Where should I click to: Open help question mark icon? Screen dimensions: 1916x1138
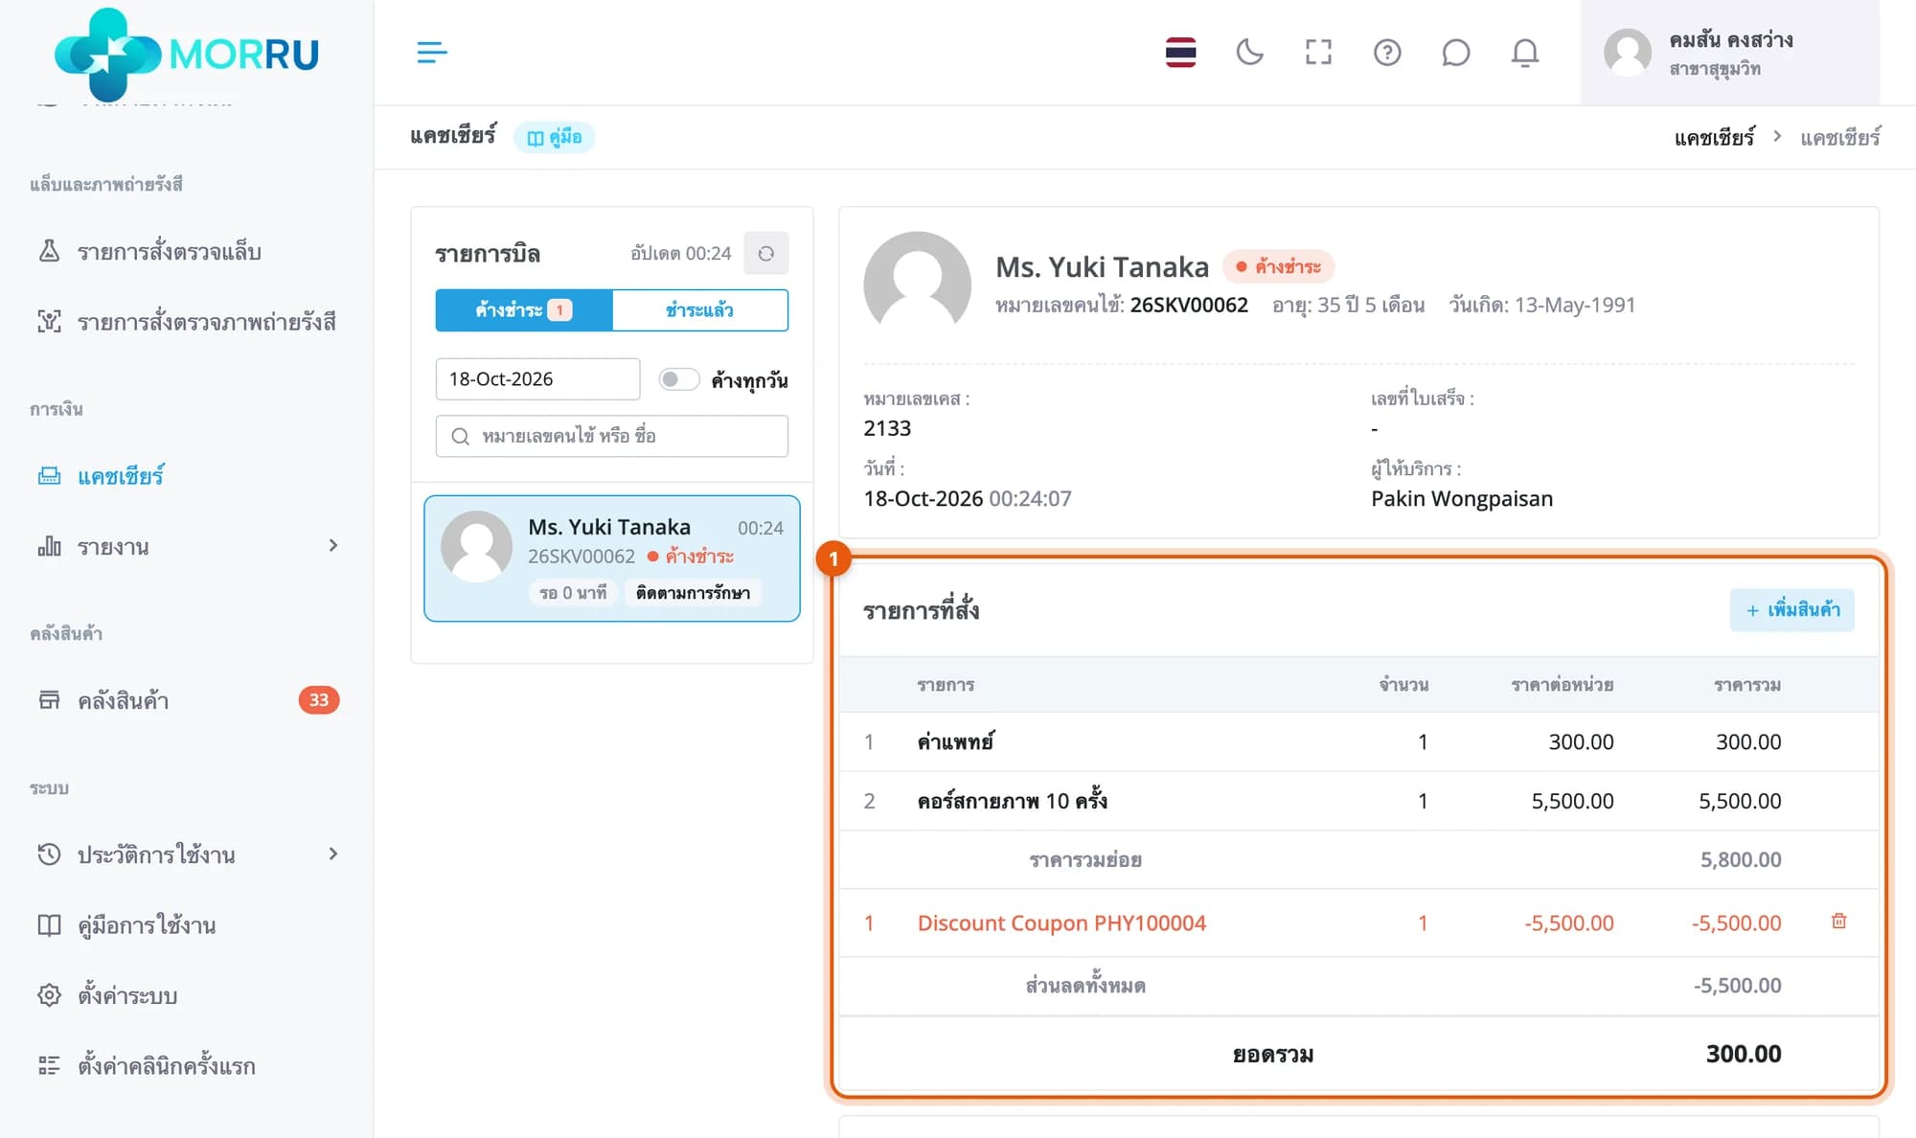tap(1387, 52)
